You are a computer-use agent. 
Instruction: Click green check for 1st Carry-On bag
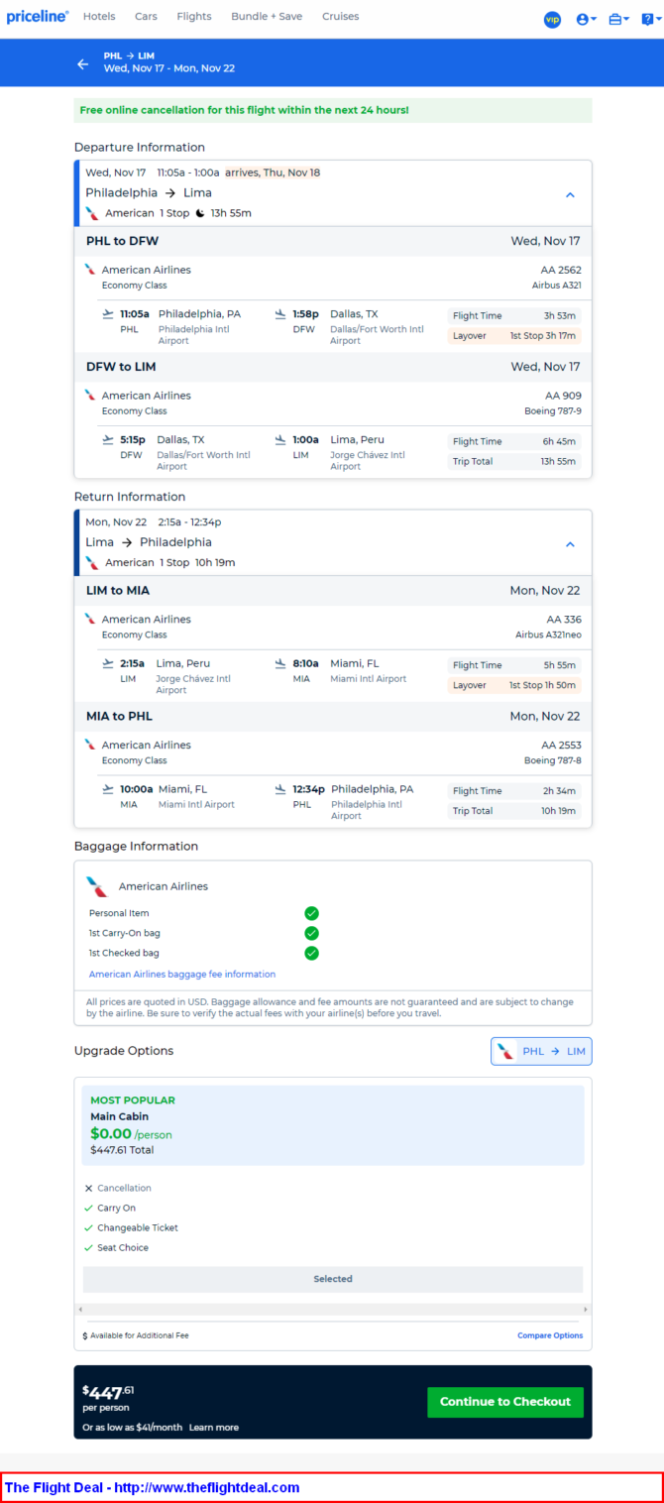(311, 933)
